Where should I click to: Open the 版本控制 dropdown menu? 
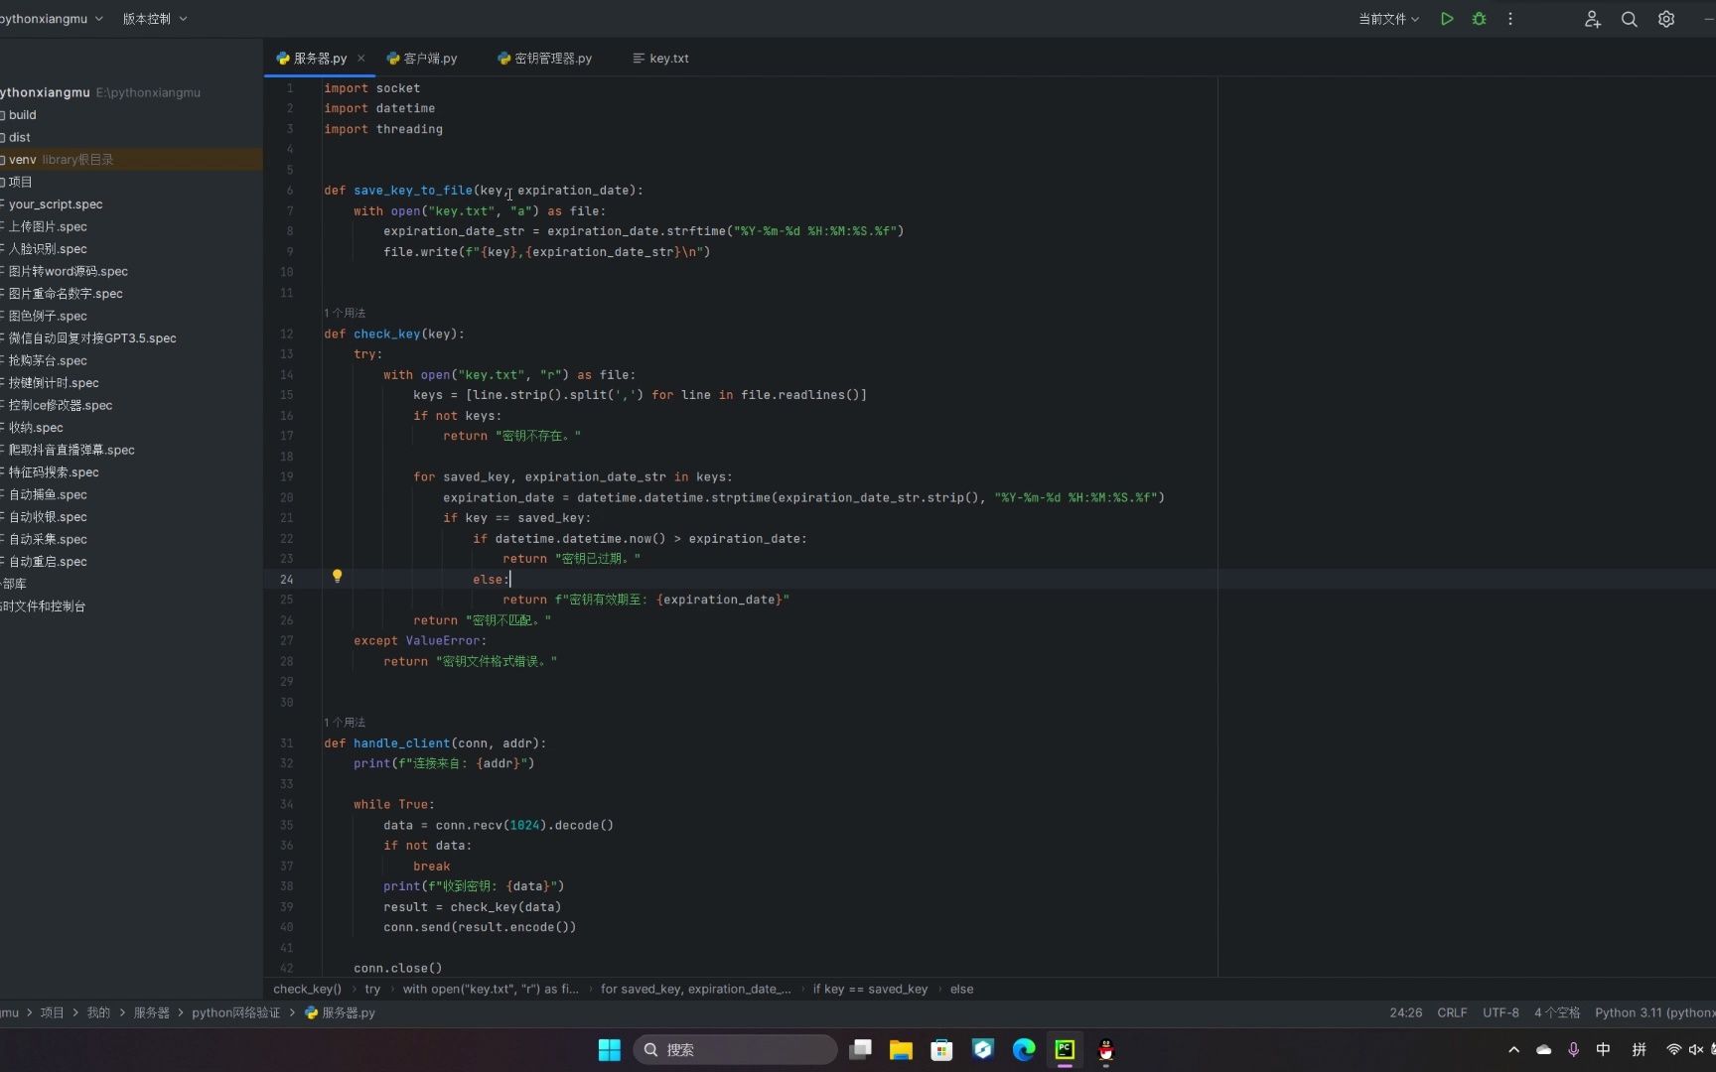click(155, 19)
